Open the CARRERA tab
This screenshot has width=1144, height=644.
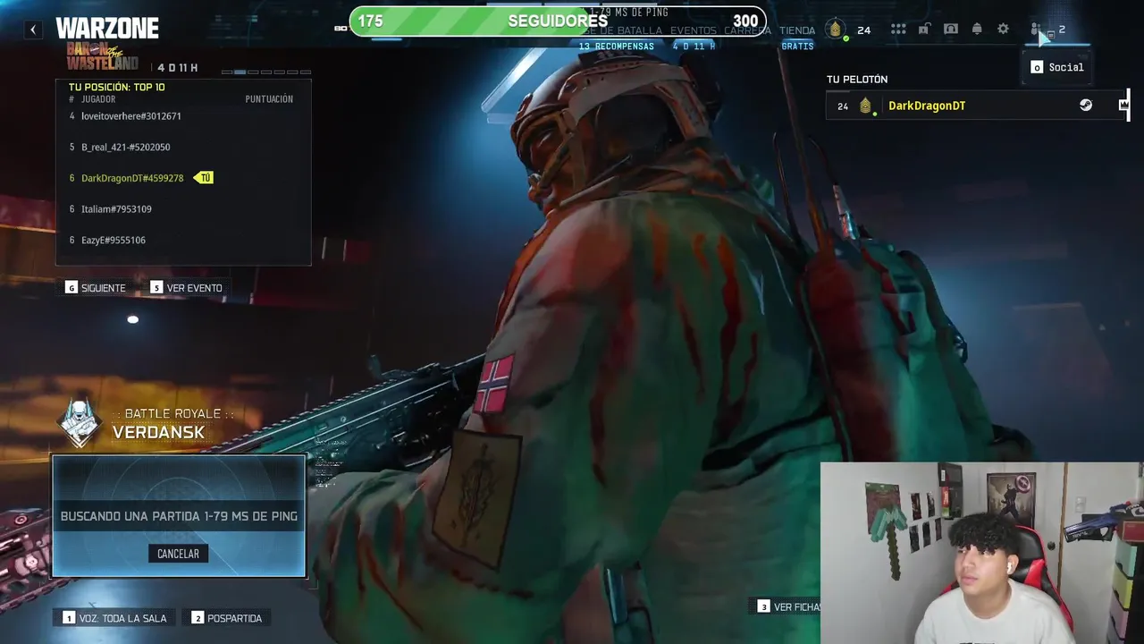(x=747, y=30)
